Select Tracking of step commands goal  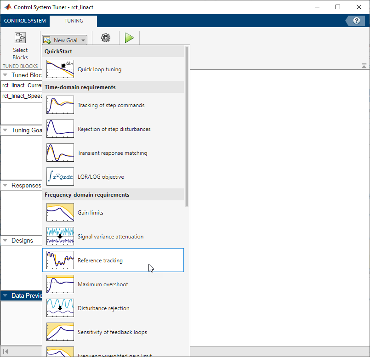[x=111, y=105]
